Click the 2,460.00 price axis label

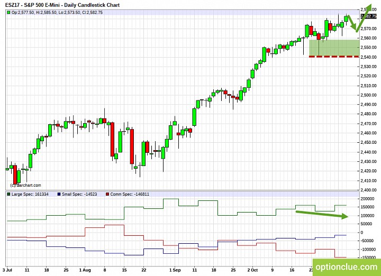(368, 133)
